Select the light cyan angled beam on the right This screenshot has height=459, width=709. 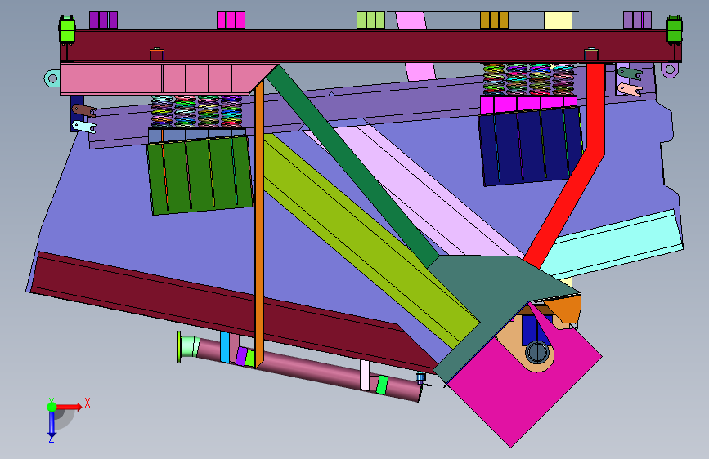click(x=615, y=244)
